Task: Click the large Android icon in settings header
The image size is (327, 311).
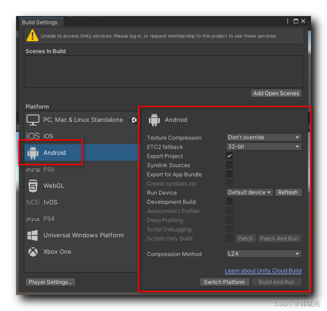Action: point(154,120)
